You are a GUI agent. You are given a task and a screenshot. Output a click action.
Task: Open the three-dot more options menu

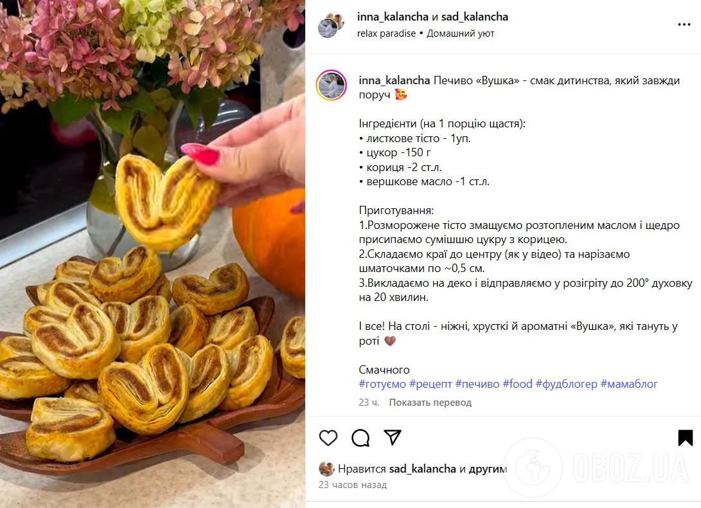click(x=684, y=24)
